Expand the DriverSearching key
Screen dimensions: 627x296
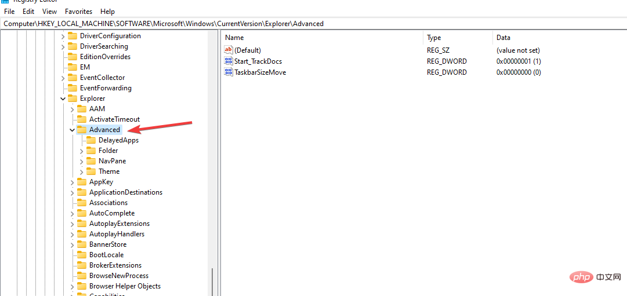click(x=63, y=47)
